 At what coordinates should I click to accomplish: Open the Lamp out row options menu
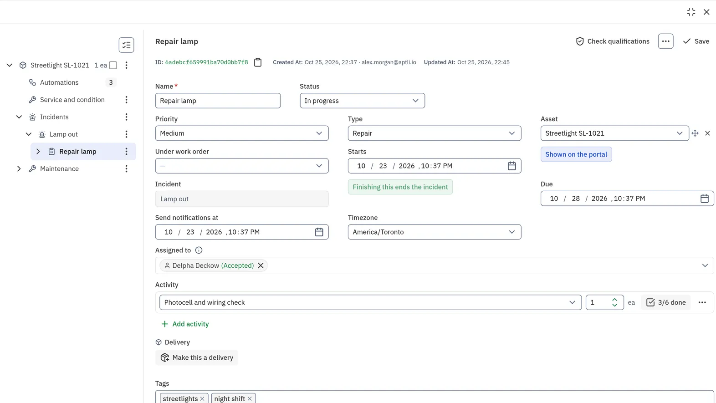126,134
